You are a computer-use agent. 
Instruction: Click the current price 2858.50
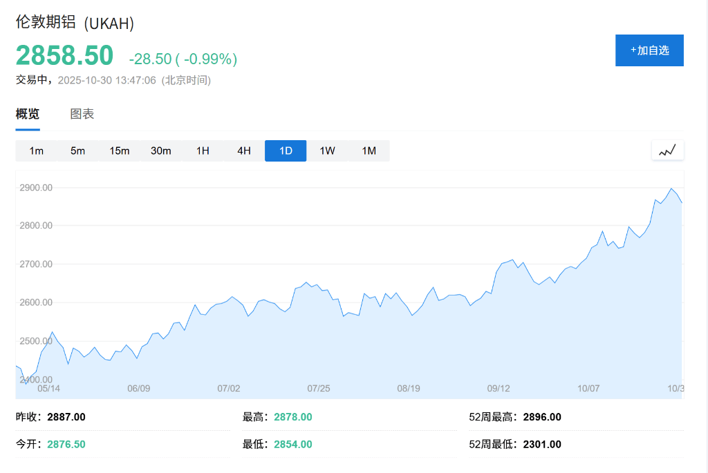tap(64, 55)
